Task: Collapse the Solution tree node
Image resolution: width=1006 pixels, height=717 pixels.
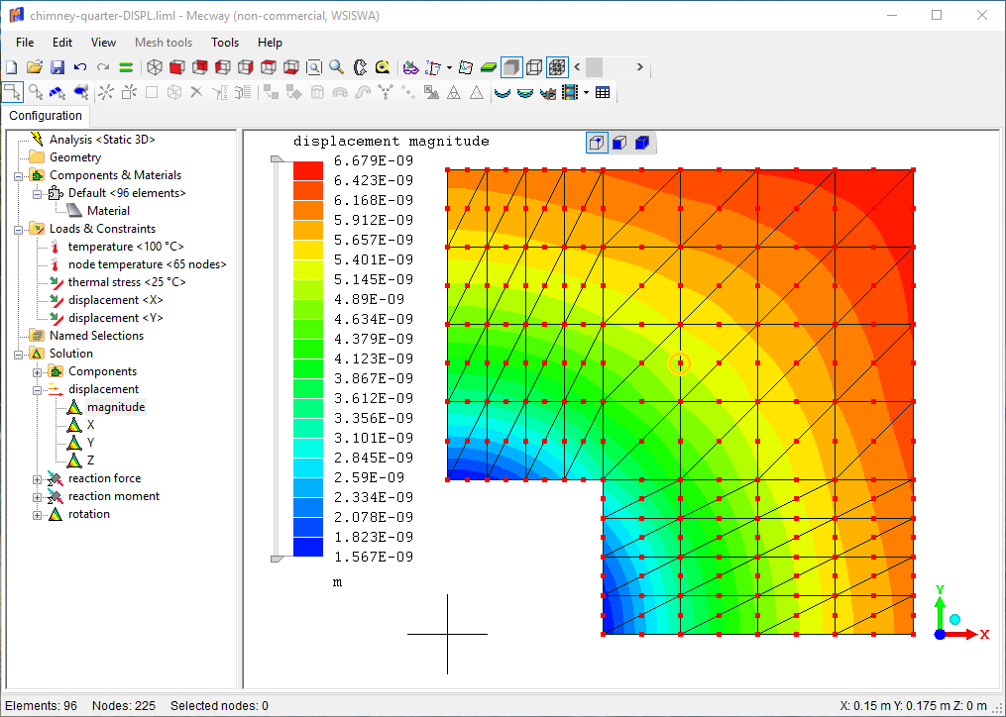Action: pyautogui.click(x=19, y=354)
